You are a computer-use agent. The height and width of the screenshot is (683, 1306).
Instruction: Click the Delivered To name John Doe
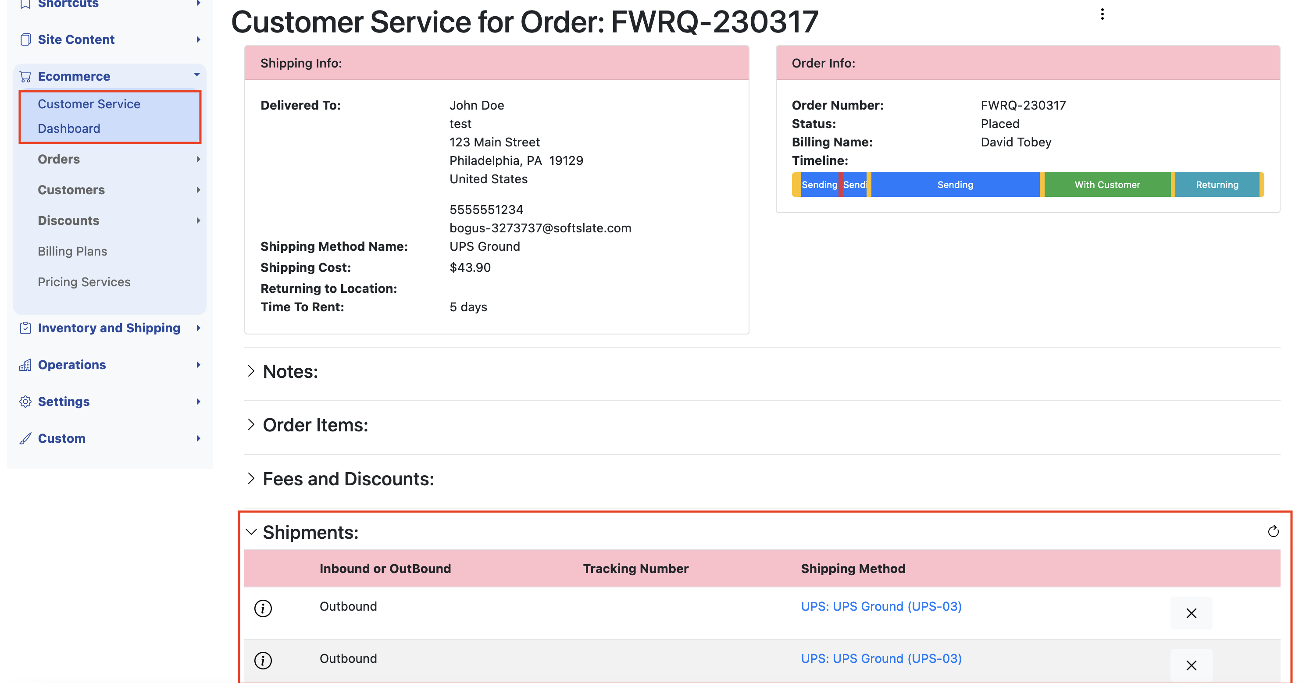477,105
